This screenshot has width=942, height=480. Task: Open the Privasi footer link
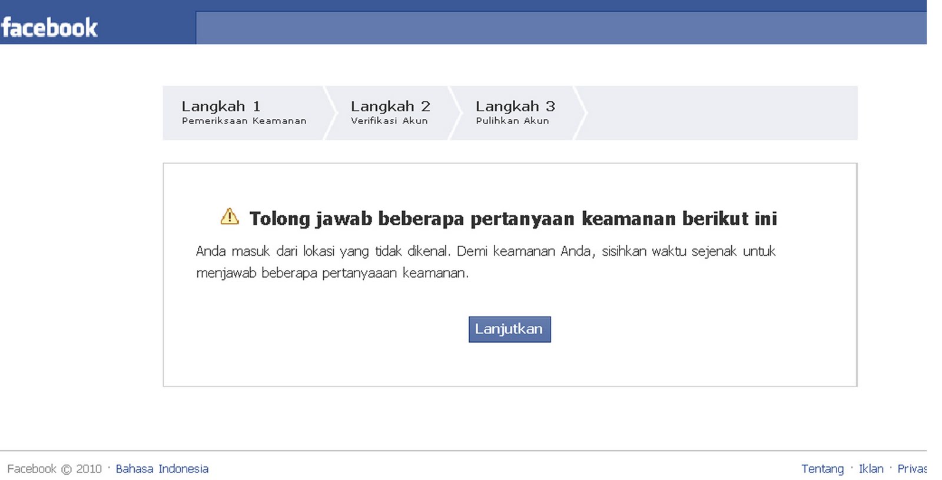911,469
